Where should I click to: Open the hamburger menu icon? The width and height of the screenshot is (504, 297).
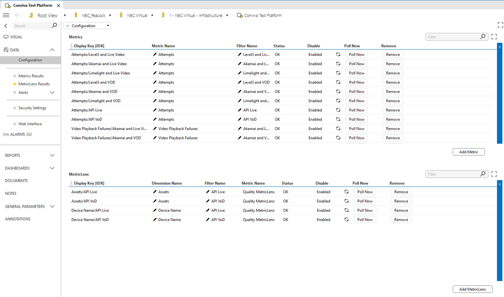coord(6,15)
